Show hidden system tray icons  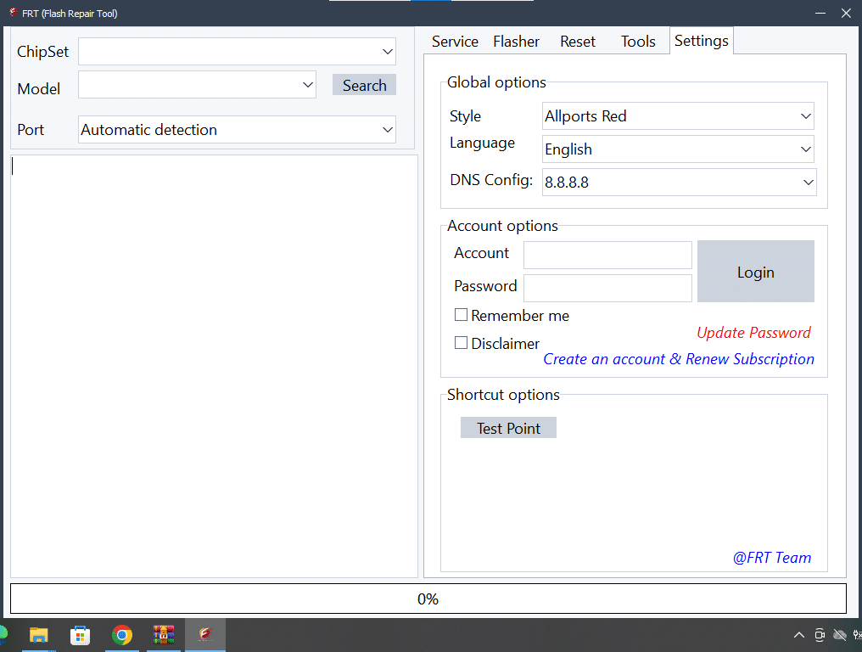pyautogui.click(x=798, y=635)
